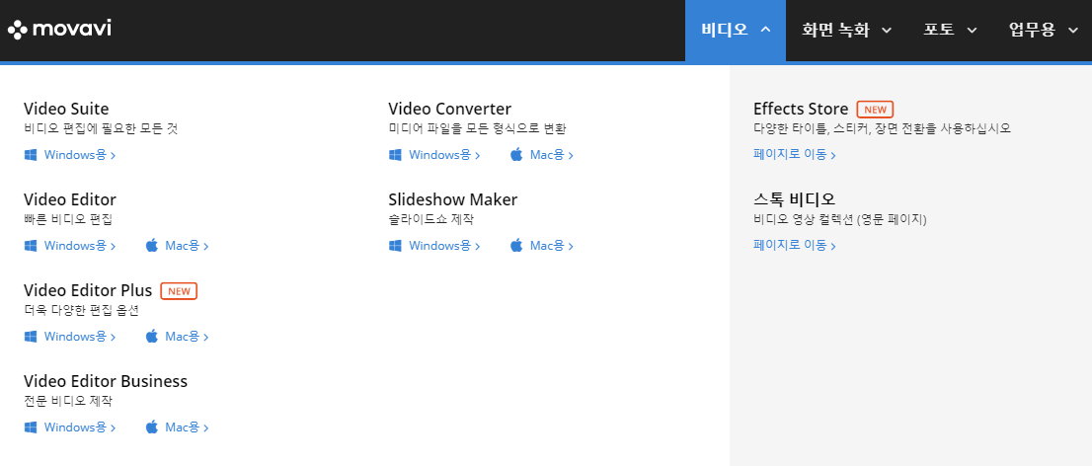This screenshot has width=1092, height=466.
Task: Expand the 포토 menu chevron
Action: click(973, 30)
